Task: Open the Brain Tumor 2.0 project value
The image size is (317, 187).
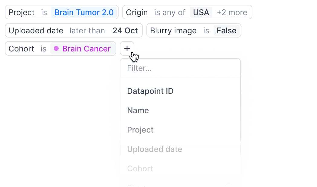Action: point(84,12)
